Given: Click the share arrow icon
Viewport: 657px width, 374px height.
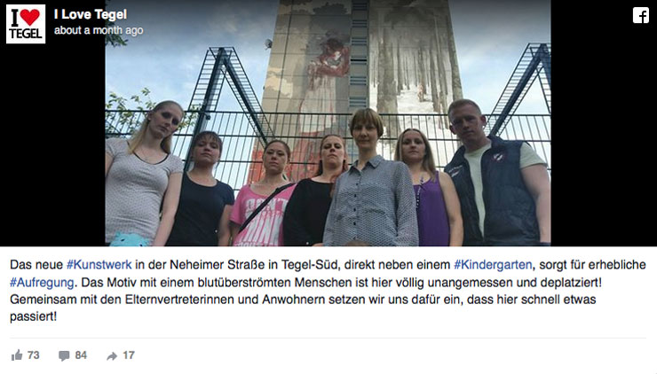Looking at the screenshot, I should (112, 356).
